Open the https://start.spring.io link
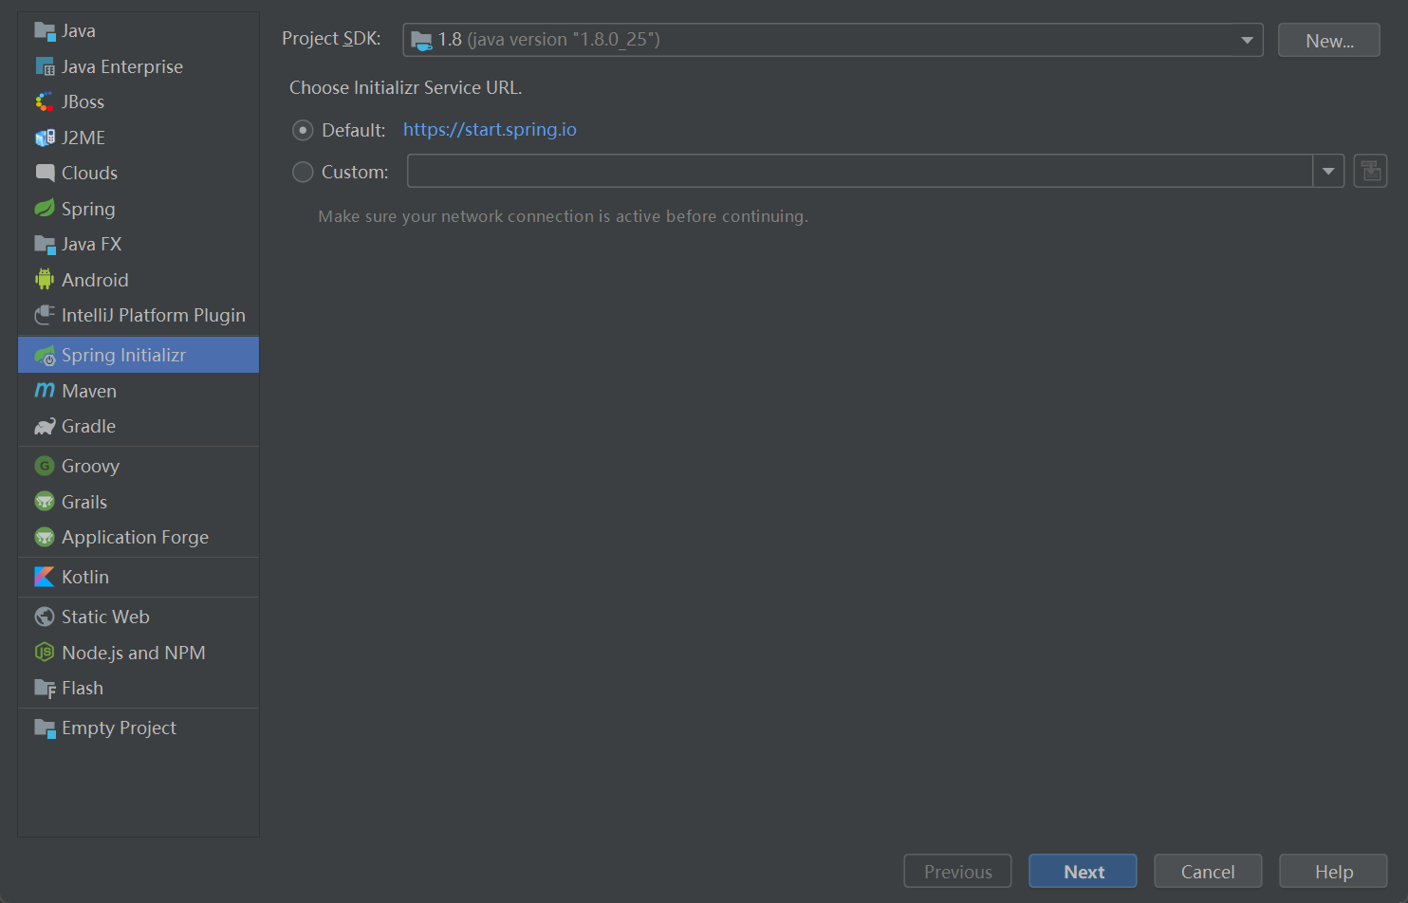Viewport: 1408px width, 903px height. (x=490, y=130)
